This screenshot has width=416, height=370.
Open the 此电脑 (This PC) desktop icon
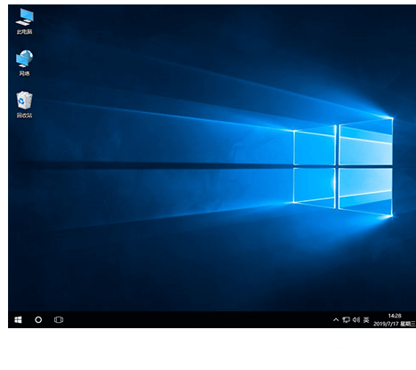(x=25, y=21)
